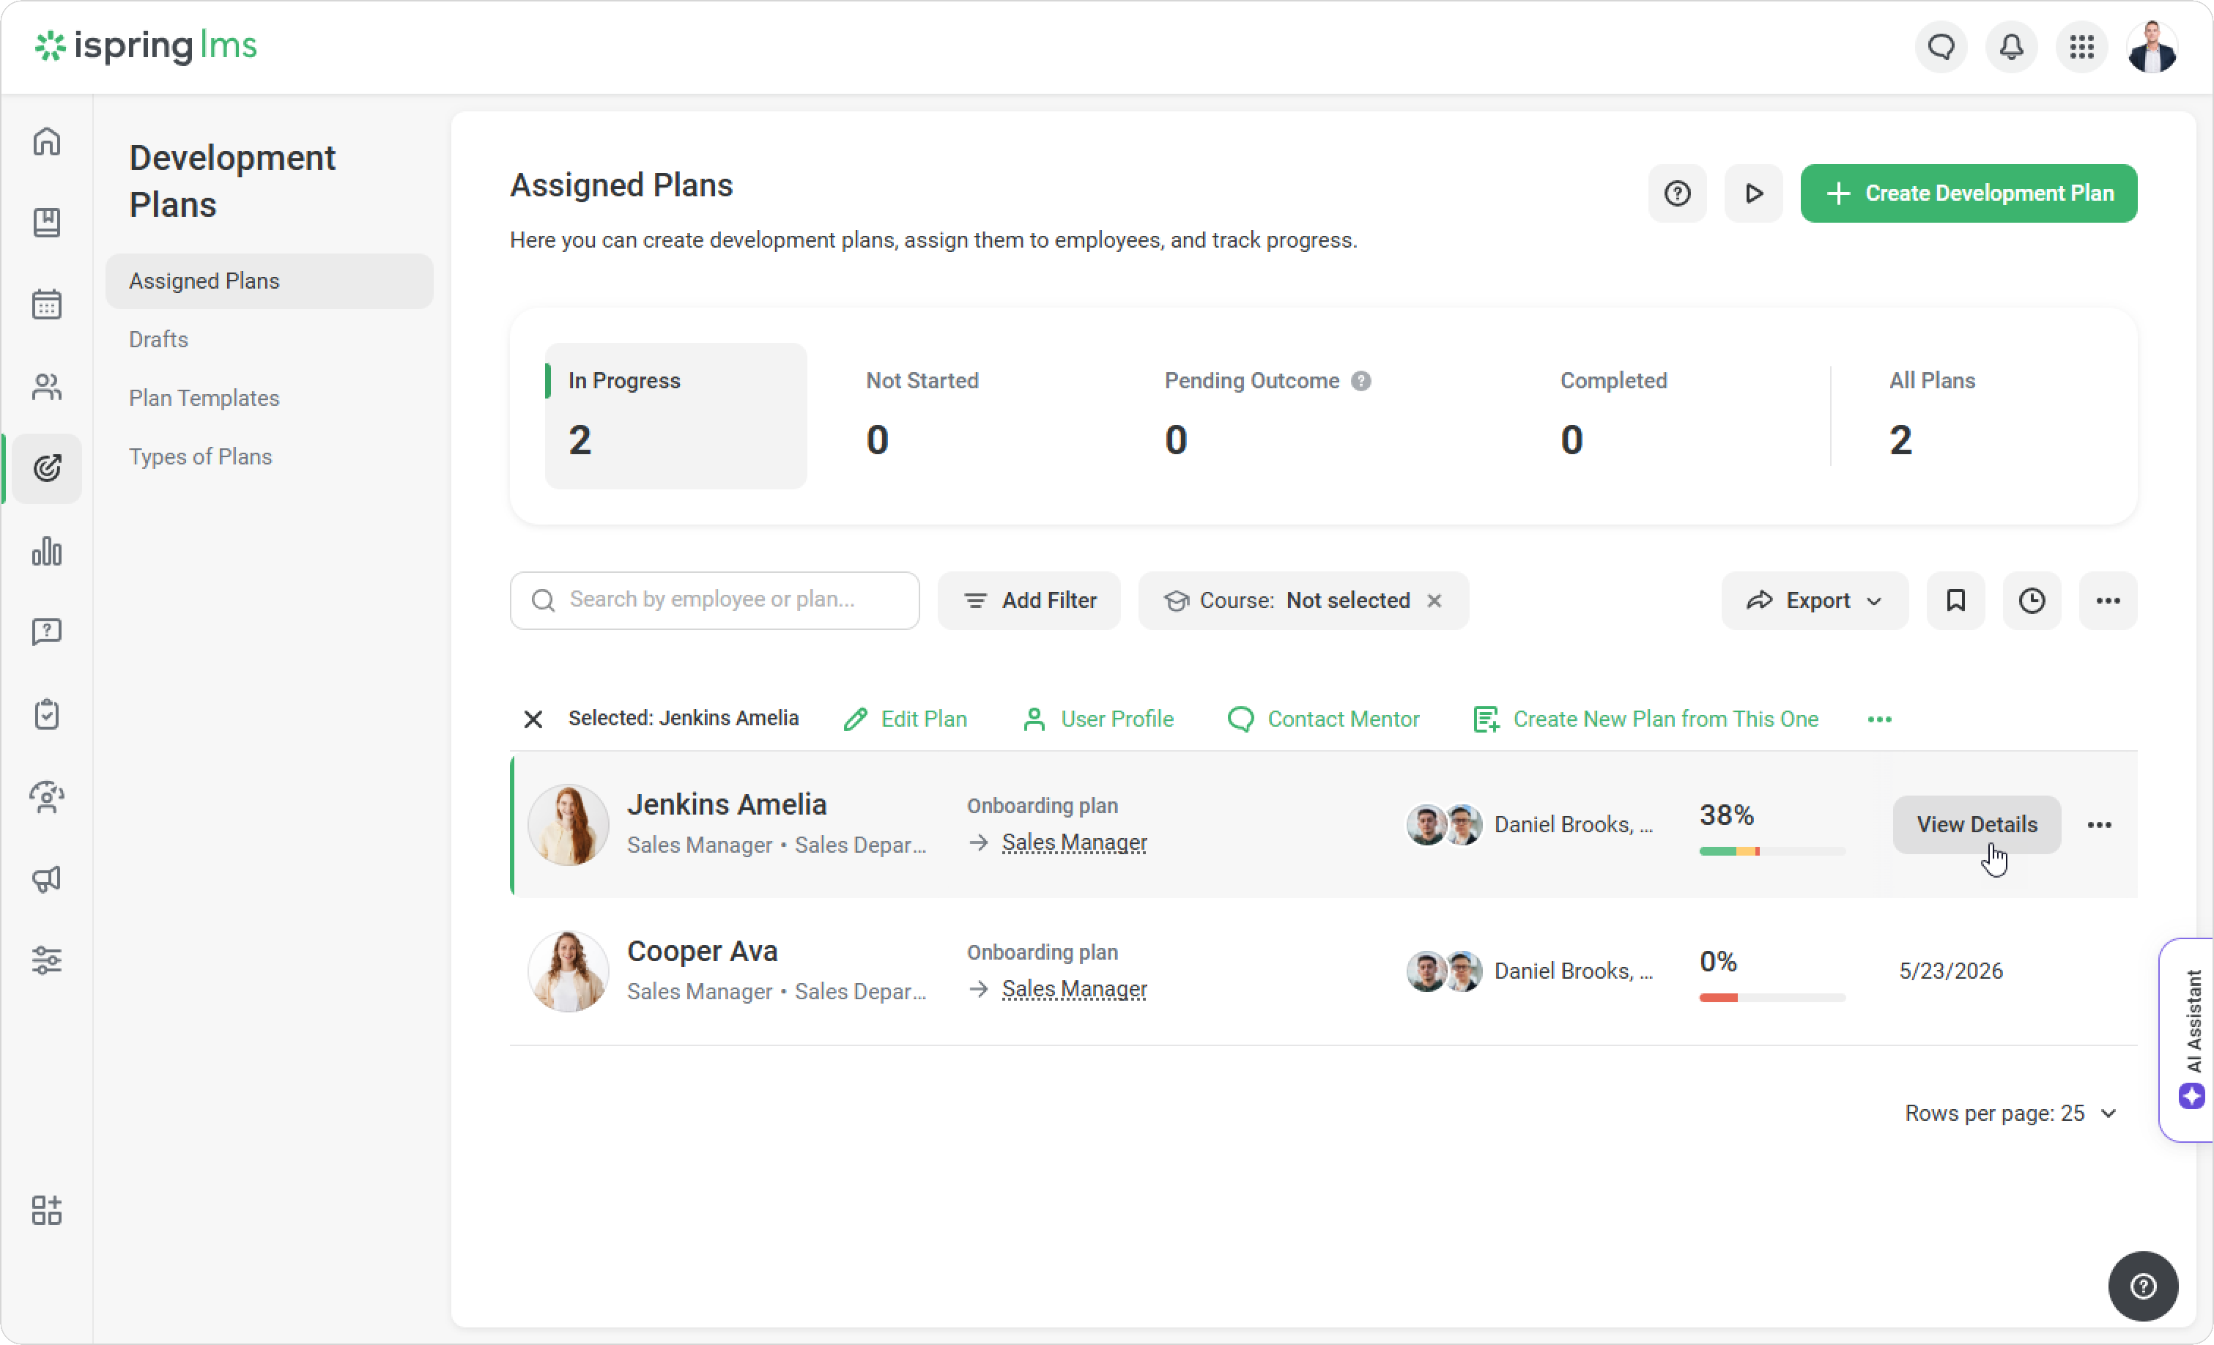This screenshot has width=2214, height=1345.
Task: Open the reports bar chart sidebar icon
Action: point(47,551)
